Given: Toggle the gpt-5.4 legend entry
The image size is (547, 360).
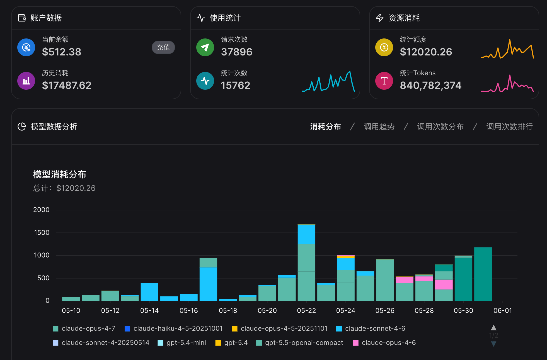Looking at the screenshot, I should tap(231, 343).
